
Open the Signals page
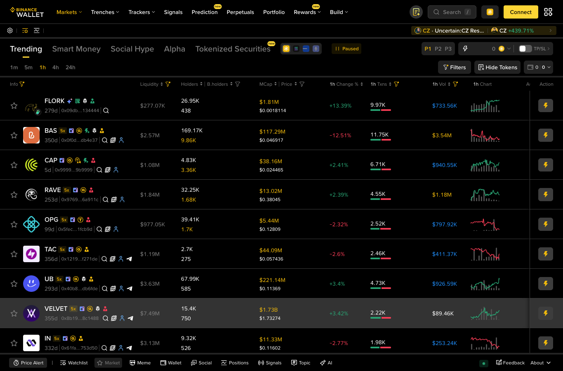[x=173, y=12]
